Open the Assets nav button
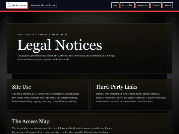Viewport: 179px width, 134px height. point(168,5)
